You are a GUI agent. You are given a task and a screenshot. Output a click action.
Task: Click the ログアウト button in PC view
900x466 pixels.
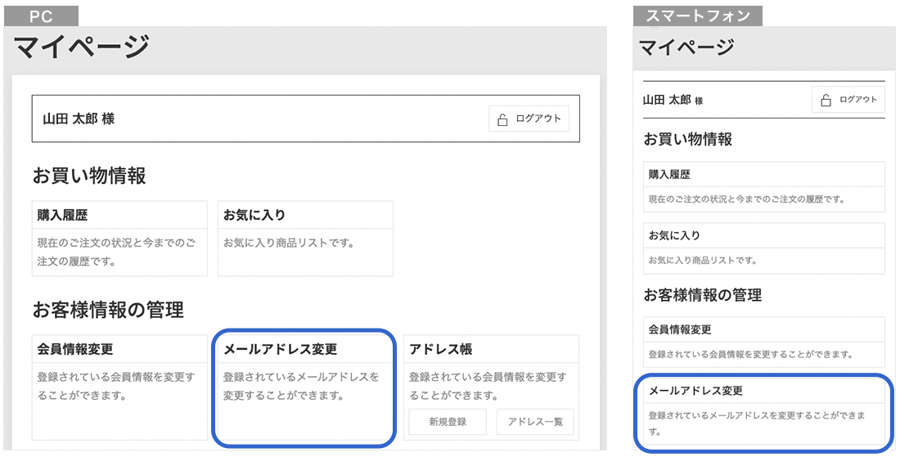(x=529, y=119)
